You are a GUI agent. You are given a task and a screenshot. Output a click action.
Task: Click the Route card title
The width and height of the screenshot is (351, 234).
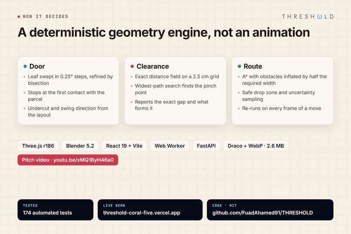(x=253, y=66)
